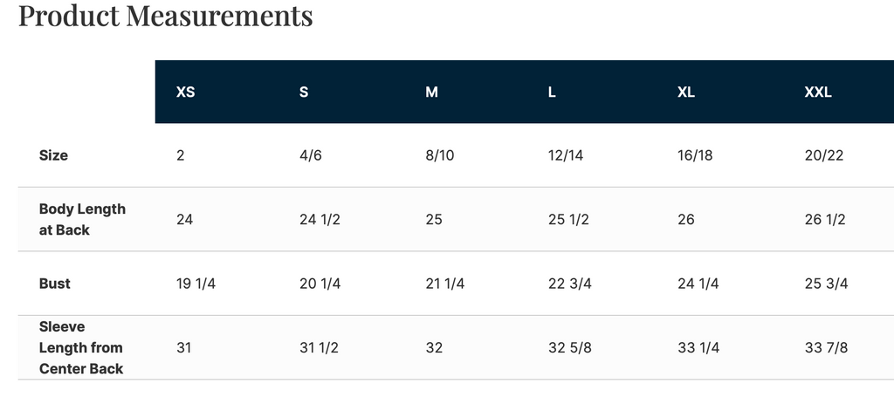Click the Size row label
Screen dimensions: 894x397
53,155
